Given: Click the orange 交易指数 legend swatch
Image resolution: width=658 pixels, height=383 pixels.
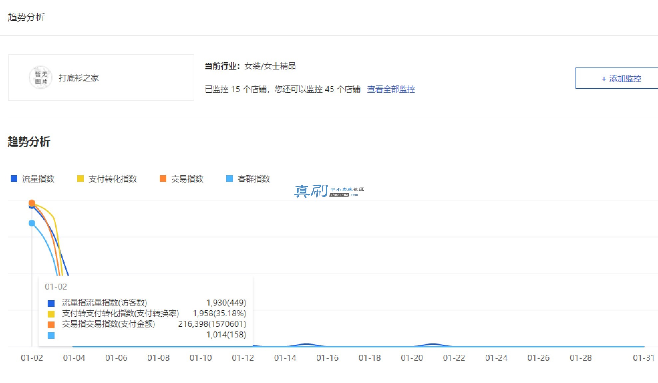Looking at the screenshot, I should point(163,179).
